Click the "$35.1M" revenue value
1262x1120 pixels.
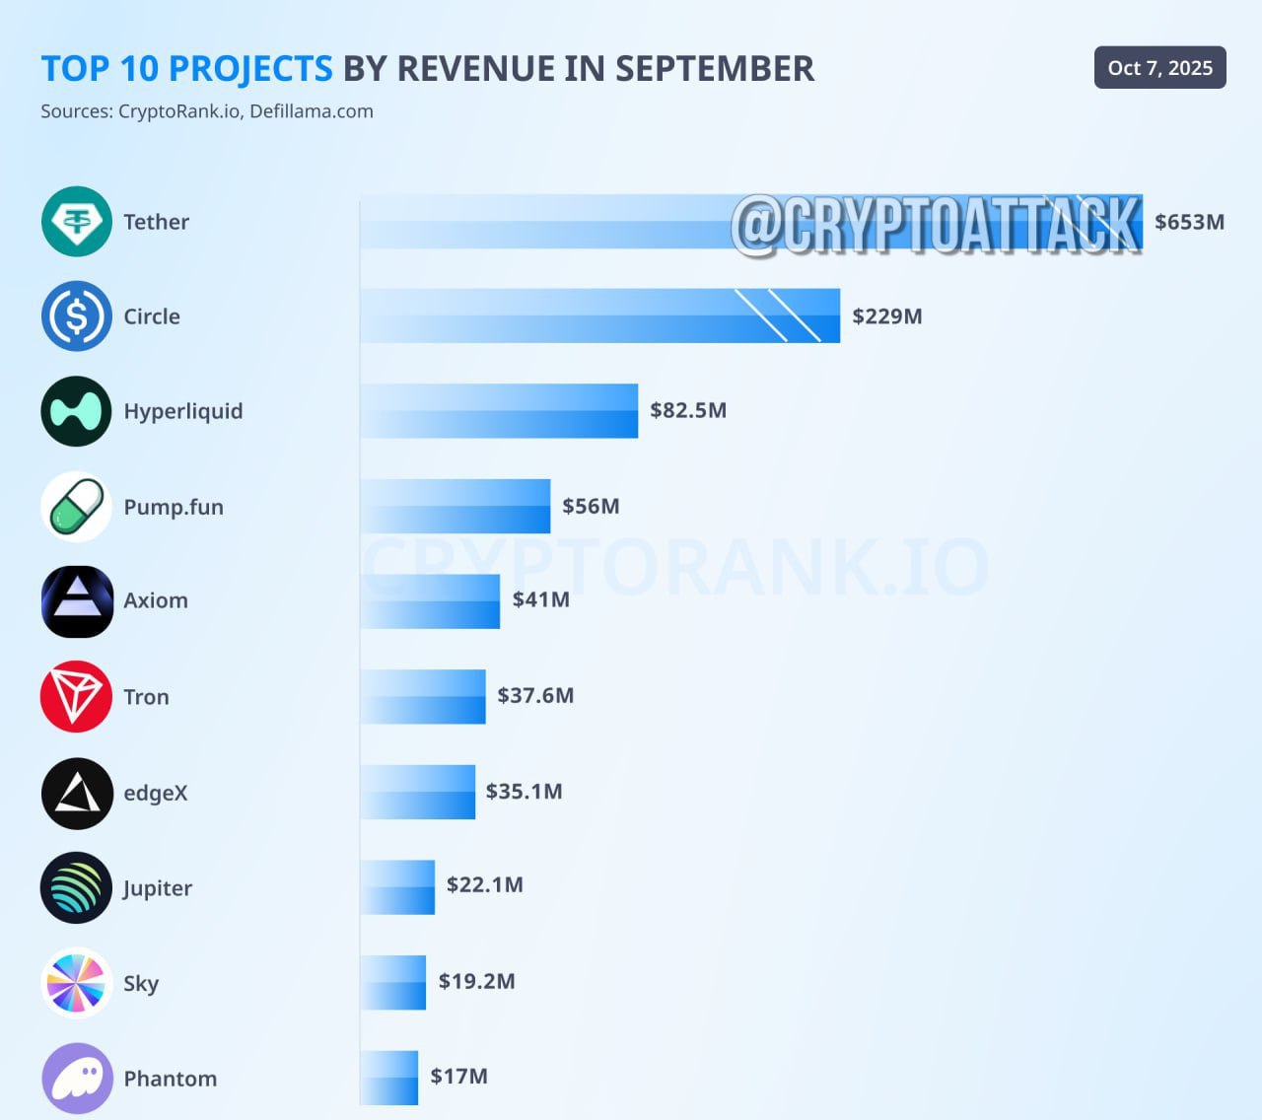[525, 791]
